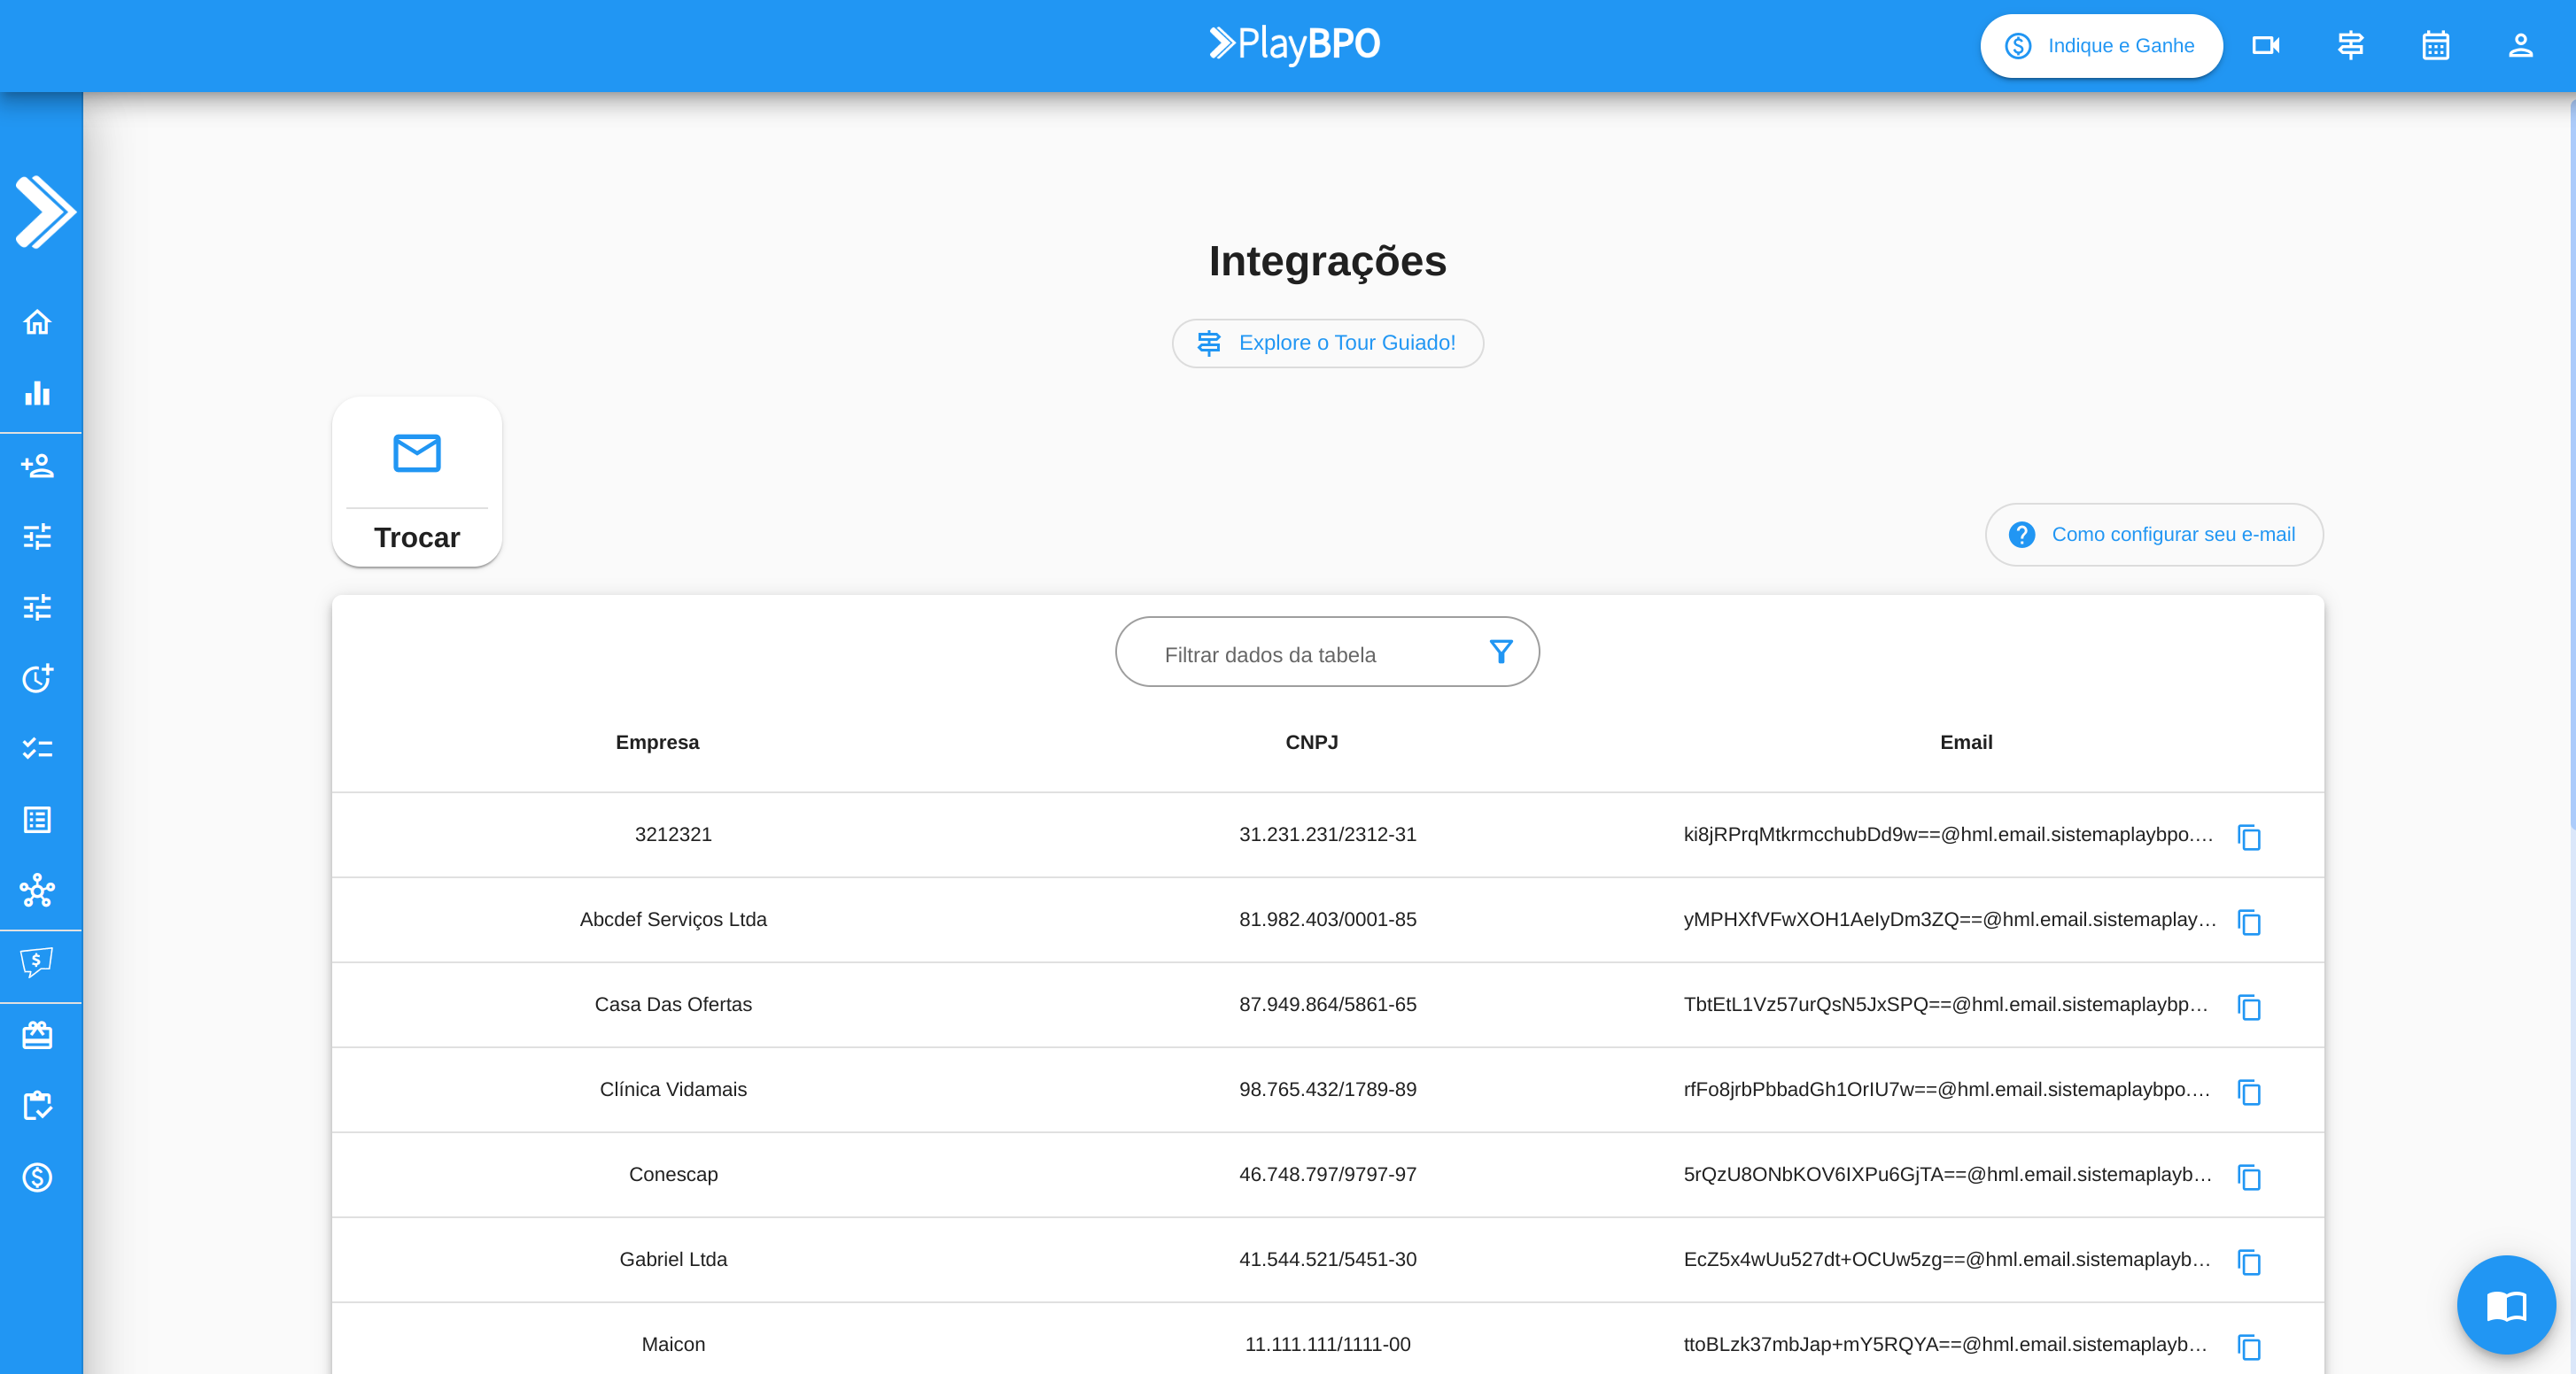Screen dimensions: 2576x1374
Task: Sort by CNPJ column header
Action: [1311, 743]
